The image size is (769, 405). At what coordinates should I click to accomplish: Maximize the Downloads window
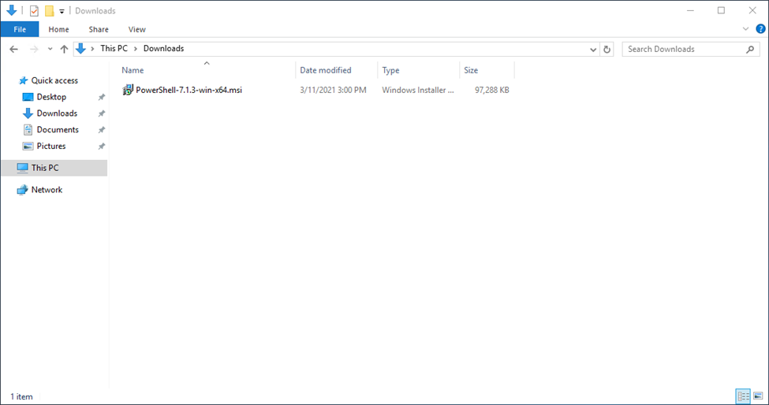coord(721,10)
